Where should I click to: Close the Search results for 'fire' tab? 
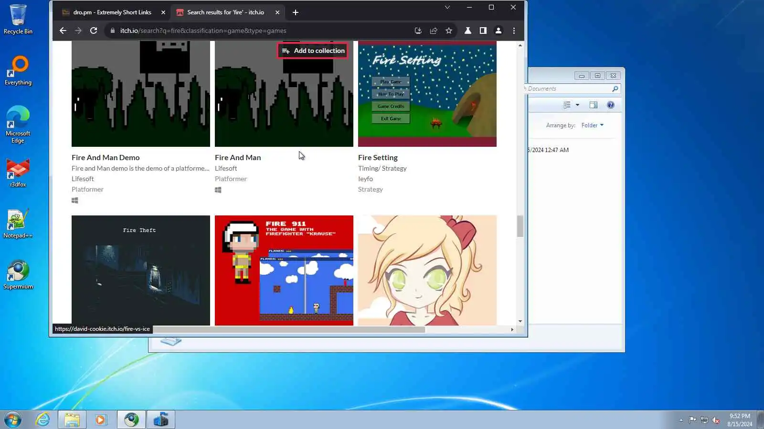(277, 12)
